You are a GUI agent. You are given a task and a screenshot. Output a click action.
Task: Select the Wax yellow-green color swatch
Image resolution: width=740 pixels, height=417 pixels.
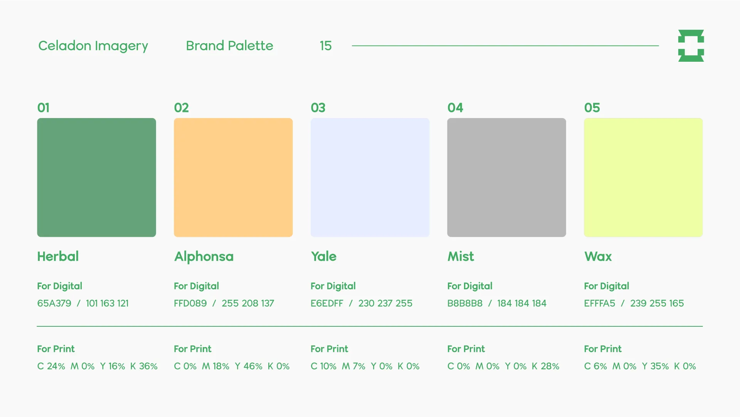coord(643,177)
